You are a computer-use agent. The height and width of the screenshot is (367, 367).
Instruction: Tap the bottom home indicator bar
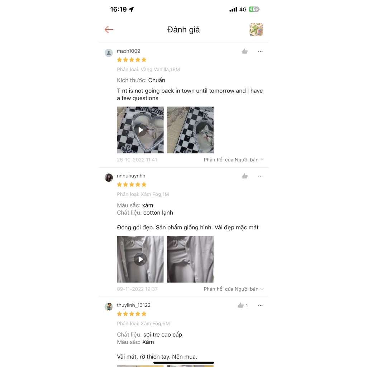[183, 363]
